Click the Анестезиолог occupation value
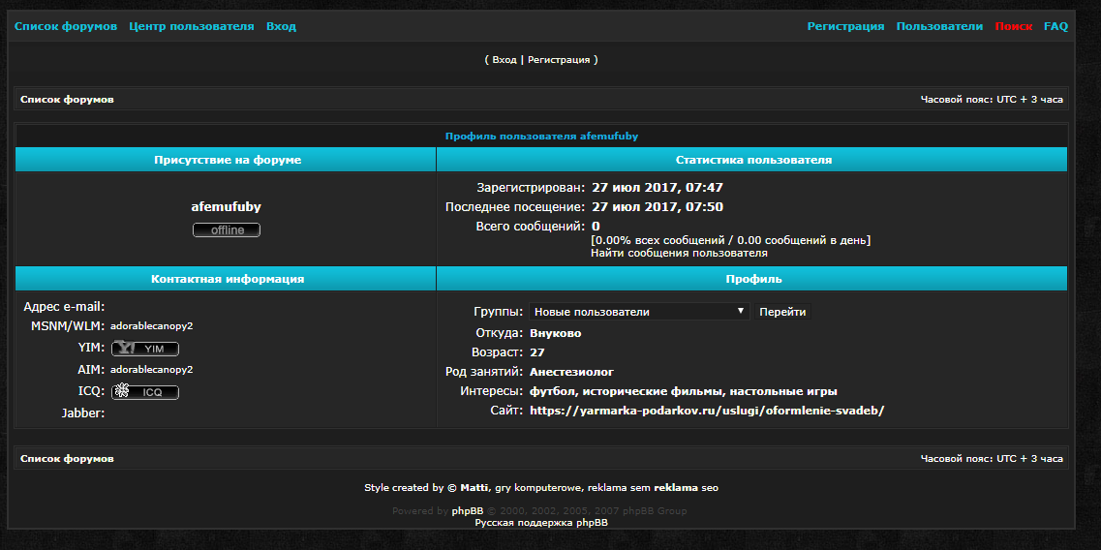 571,372
